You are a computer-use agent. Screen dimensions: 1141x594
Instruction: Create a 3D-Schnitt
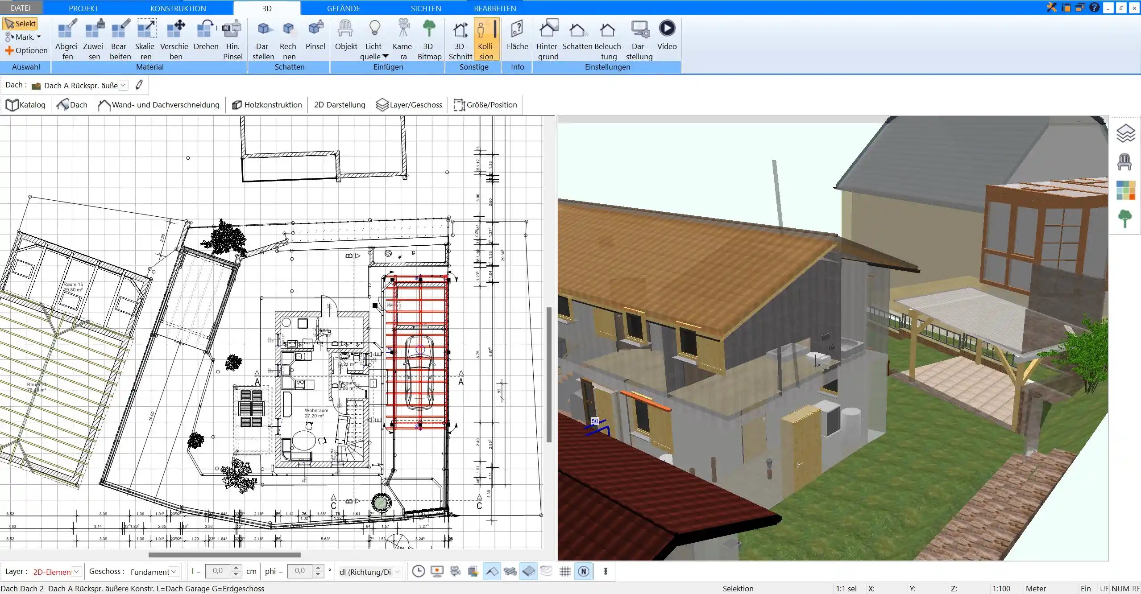460,39
